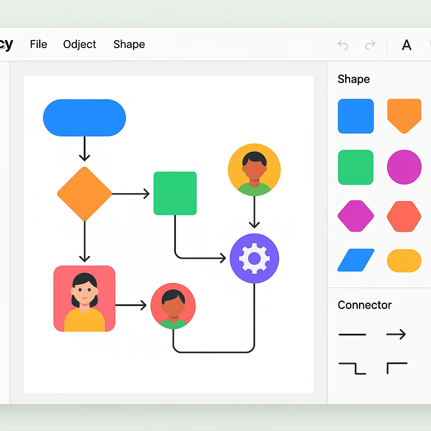This screenshot has height=431, width=431.
Task: Click the Undo icon
Action: [342, 45]
